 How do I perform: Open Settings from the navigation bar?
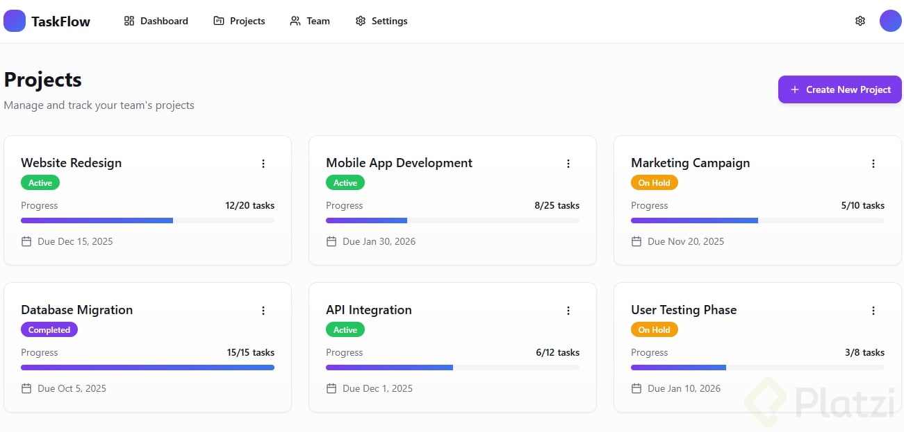click(381, 21)
